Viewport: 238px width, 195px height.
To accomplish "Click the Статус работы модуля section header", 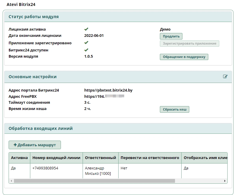I will (x=34, y=17).
